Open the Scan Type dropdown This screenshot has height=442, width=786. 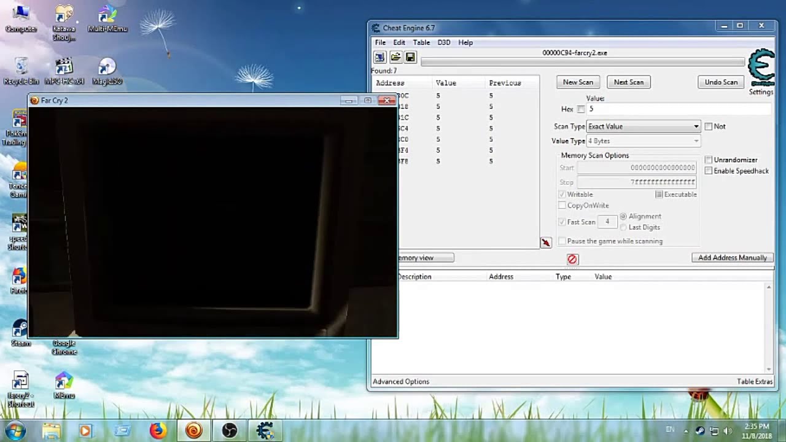pos(644,126)
